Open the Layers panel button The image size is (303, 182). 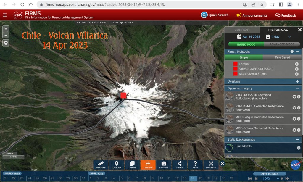[132, 165]
